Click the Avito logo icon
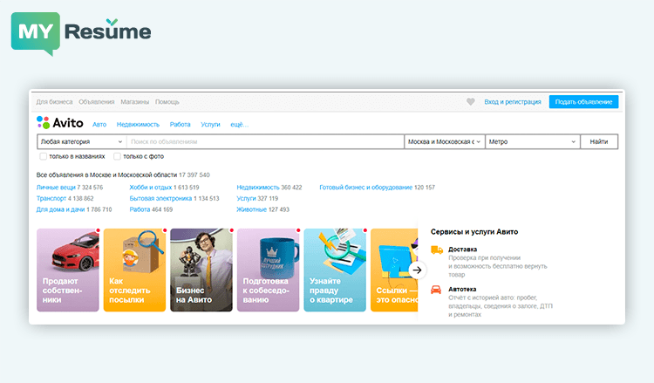654x383 pixels. pos(44,123)
